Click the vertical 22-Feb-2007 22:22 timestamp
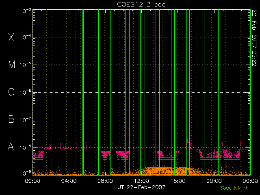Viewport: 260px width, 195px height. pos(254,38)
